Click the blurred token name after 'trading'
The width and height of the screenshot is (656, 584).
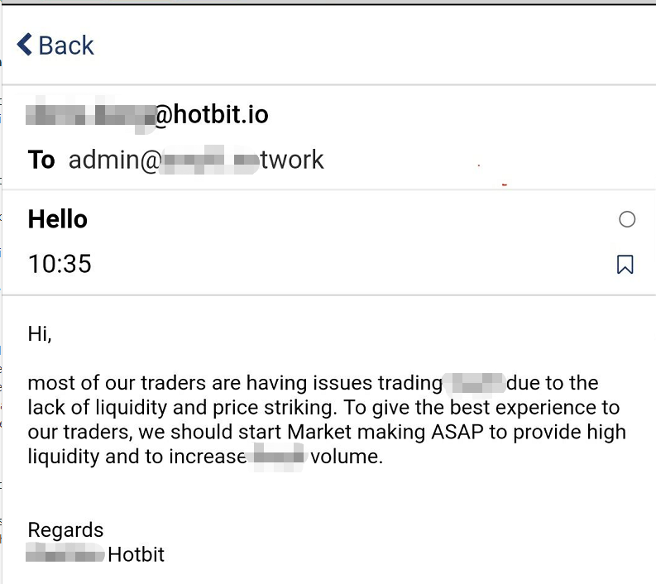475,384
